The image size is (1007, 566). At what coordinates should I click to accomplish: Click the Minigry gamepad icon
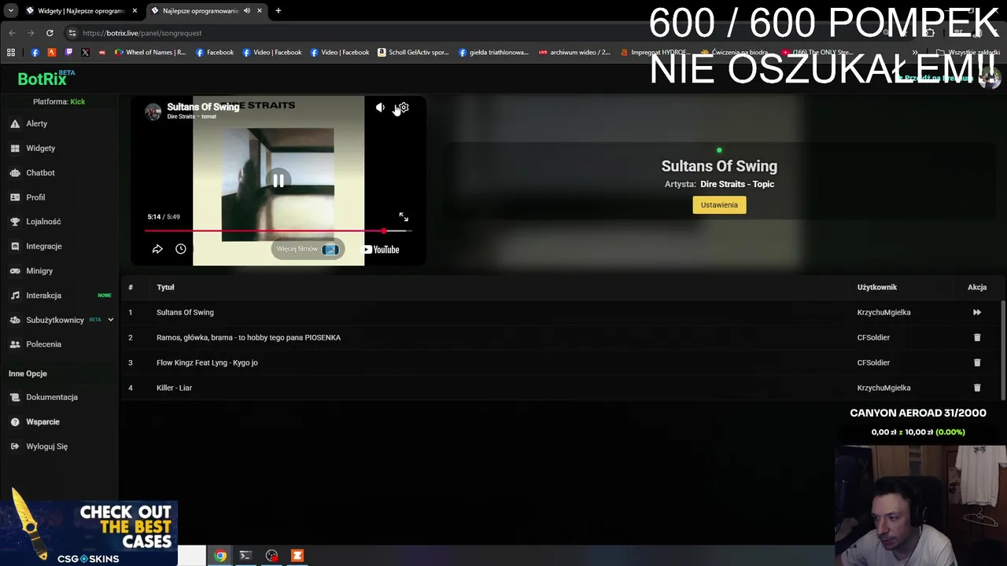click(x=15, y=270)
